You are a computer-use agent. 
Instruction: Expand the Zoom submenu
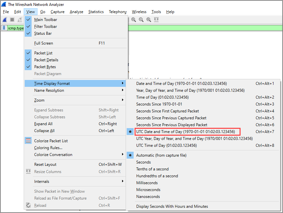(x=39, y=100)
